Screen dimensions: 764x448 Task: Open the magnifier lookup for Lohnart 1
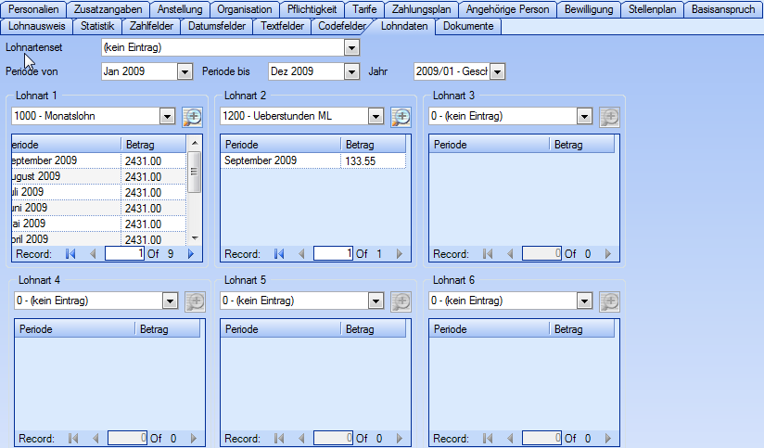coord(193,117)
